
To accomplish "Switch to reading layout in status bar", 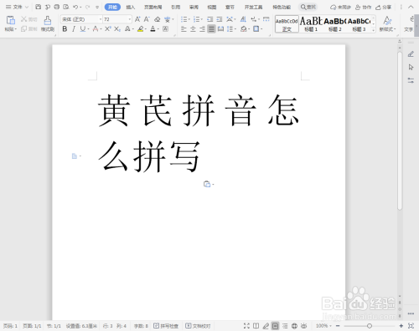I will tap(256, 326).
